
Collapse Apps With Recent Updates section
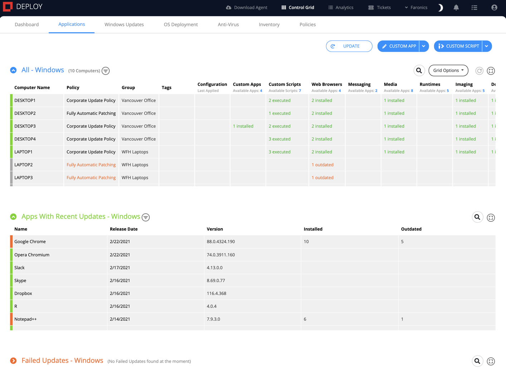tap(13, 217)
